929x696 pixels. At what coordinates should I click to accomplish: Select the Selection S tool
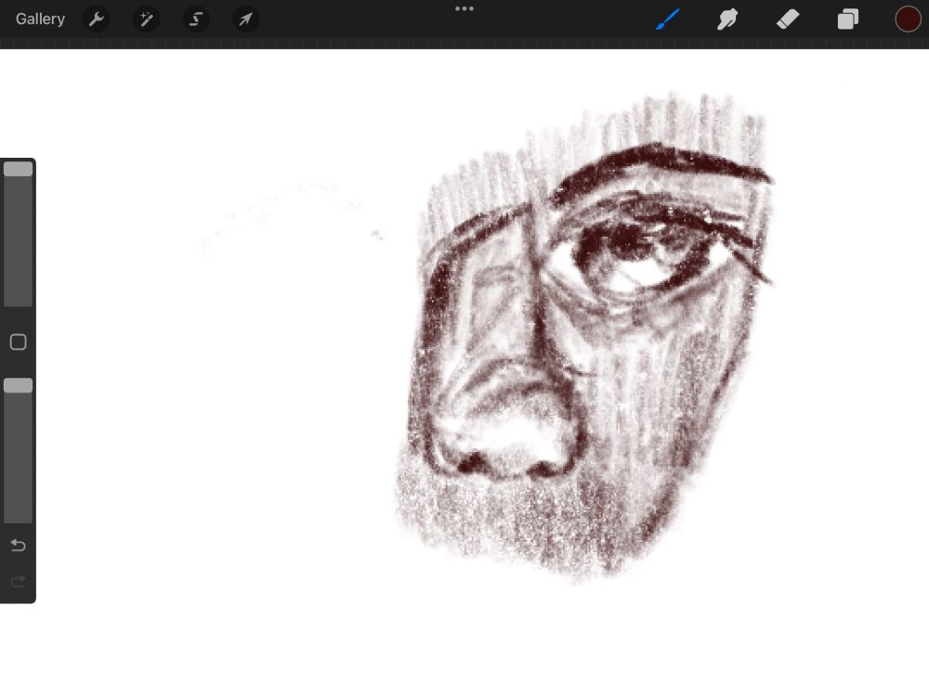pos(195,19)
